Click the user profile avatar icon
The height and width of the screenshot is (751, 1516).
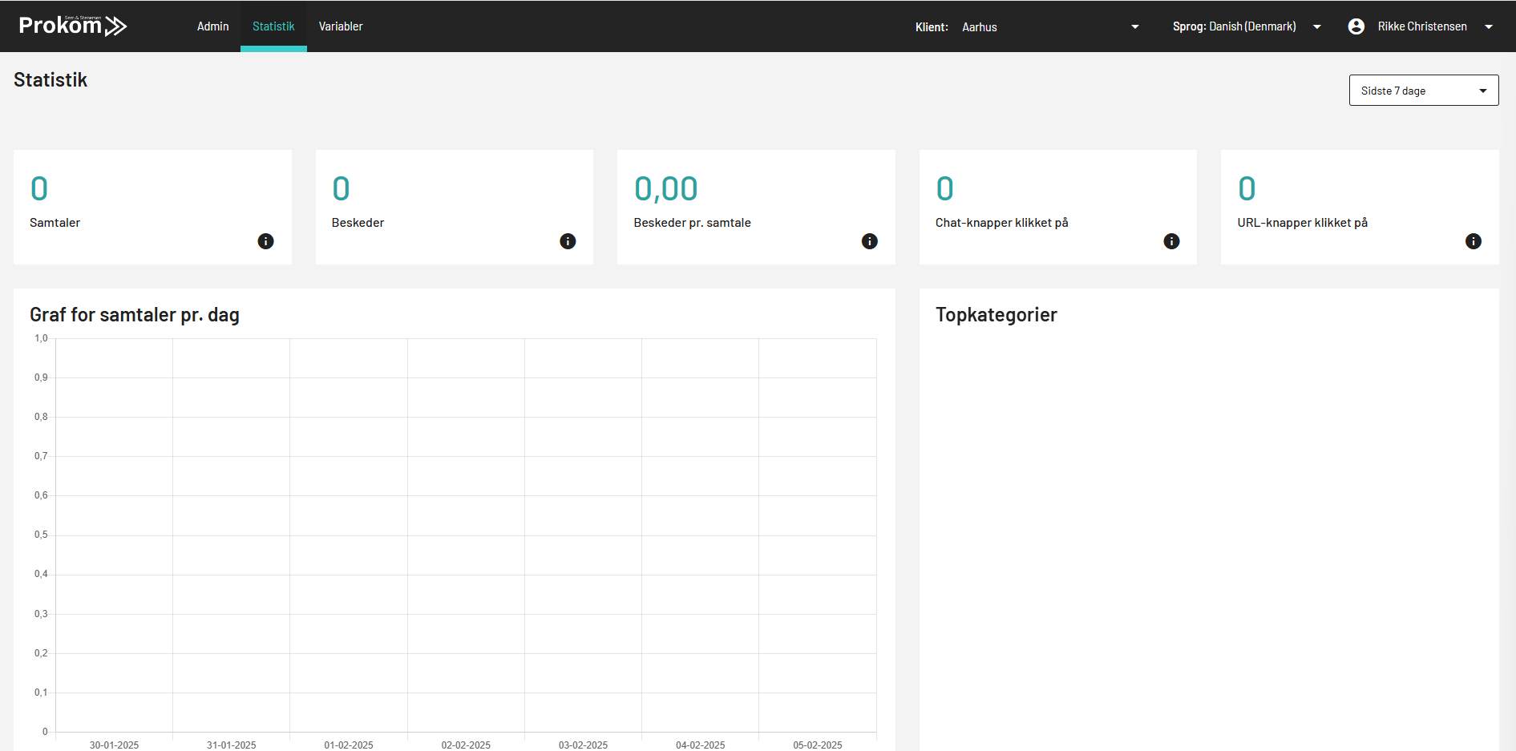pos(1356,26)
